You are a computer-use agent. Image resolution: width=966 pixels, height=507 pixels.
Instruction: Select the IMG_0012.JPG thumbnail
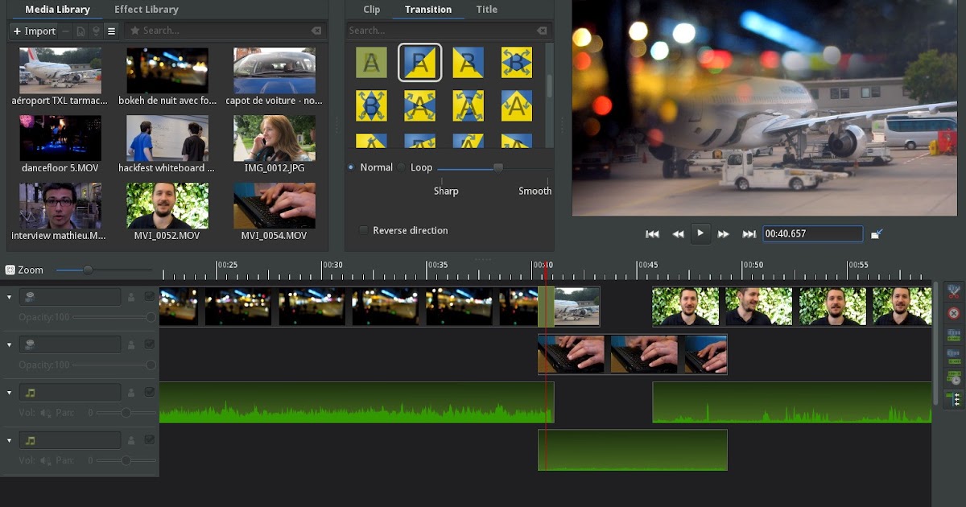275,138
